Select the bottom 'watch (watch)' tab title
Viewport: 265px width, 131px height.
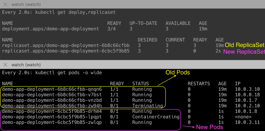coord(26,65)
